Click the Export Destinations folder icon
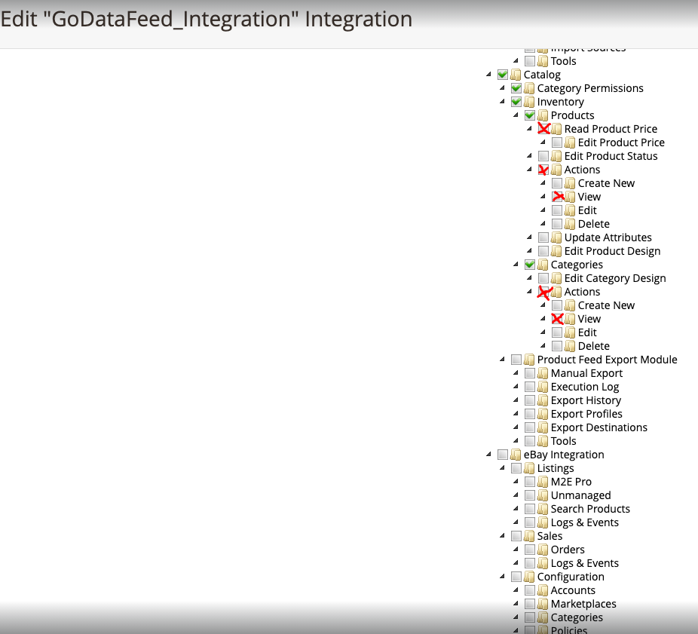The image size is (698, 634). 543,427
